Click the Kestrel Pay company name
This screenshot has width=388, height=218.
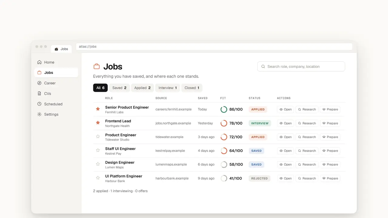pyautogui.click(x=113, y=154)
